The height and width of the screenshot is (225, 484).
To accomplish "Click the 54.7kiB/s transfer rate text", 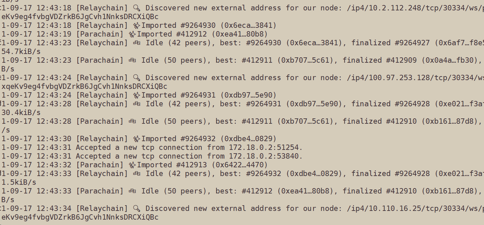I will [x=21, y=51].
